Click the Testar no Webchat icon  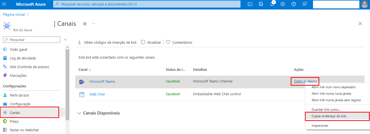(x=5, y=130)
